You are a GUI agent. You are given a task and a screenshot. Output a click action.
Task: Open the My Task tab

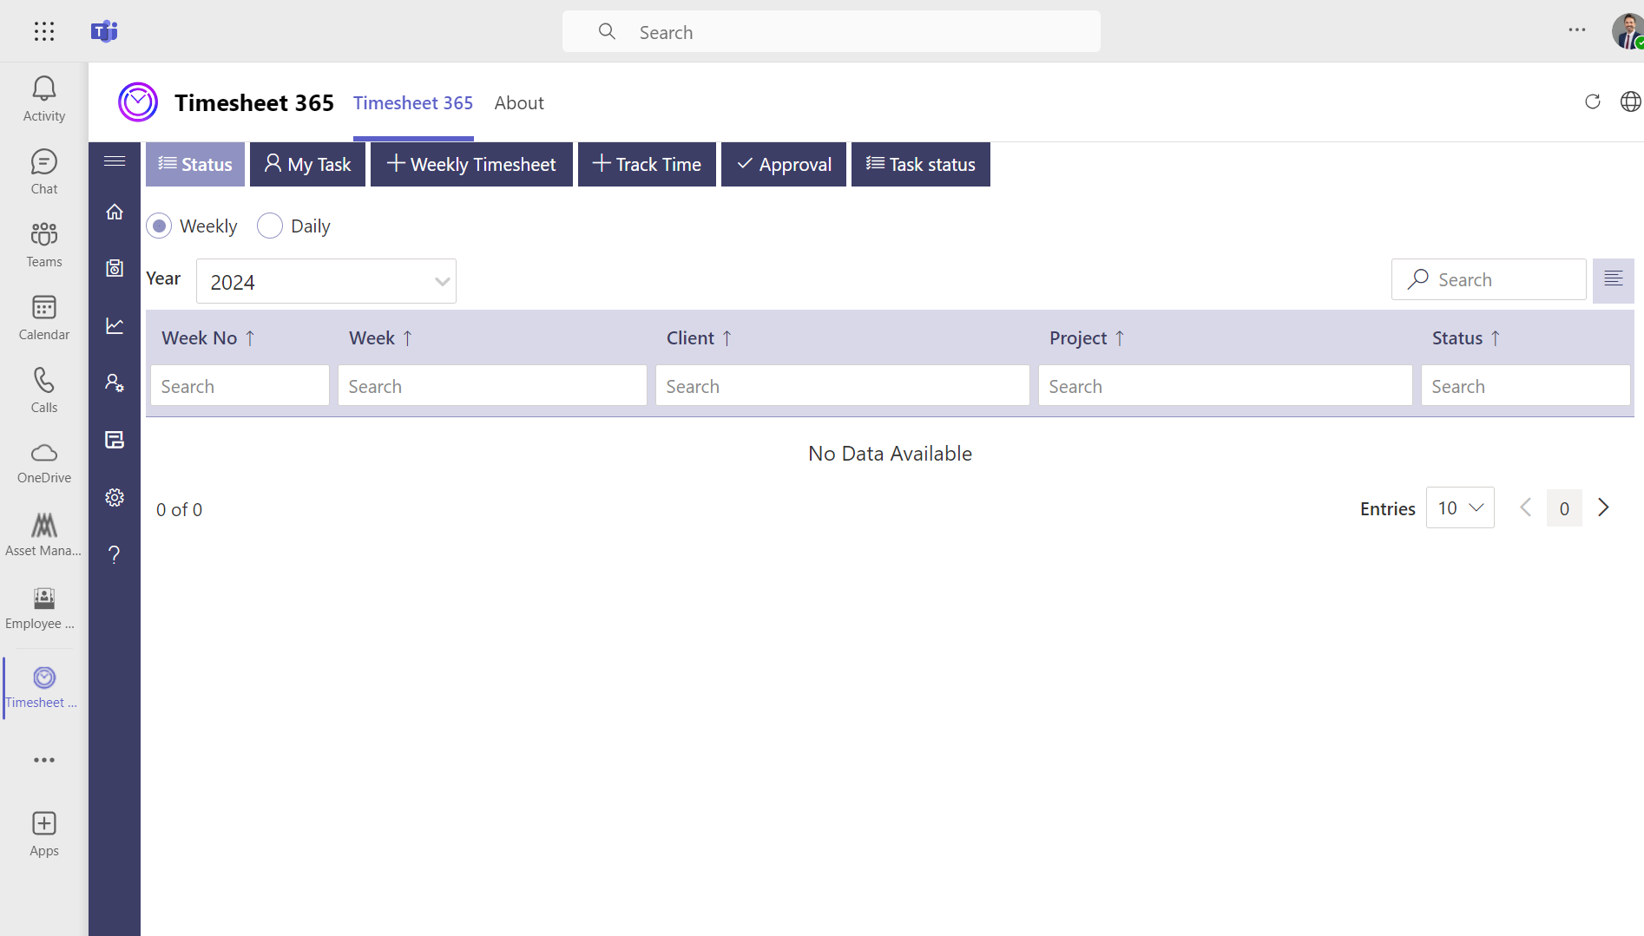307,164
